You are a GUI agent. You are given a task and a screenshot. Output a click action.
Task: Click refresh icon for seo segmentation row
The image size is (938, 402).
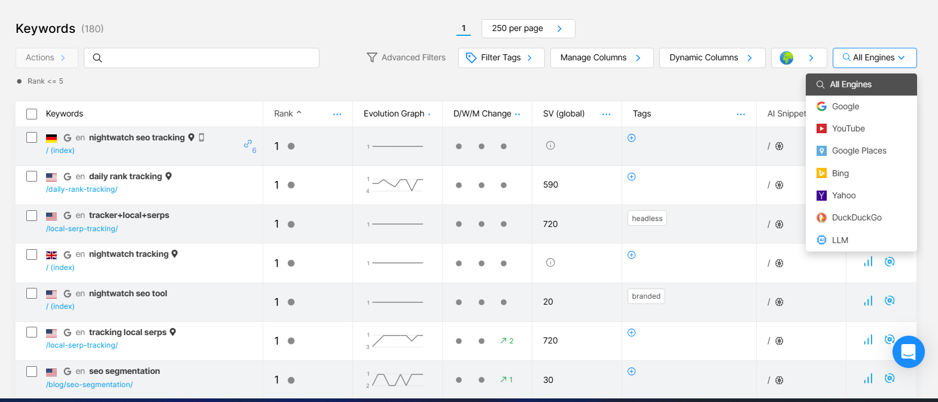890,378
